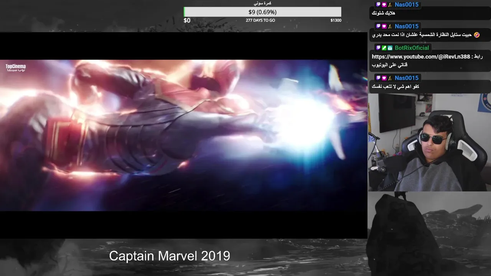Click the streamer webcam feed
Screen dimensions: 491x276
pos(429,142)
